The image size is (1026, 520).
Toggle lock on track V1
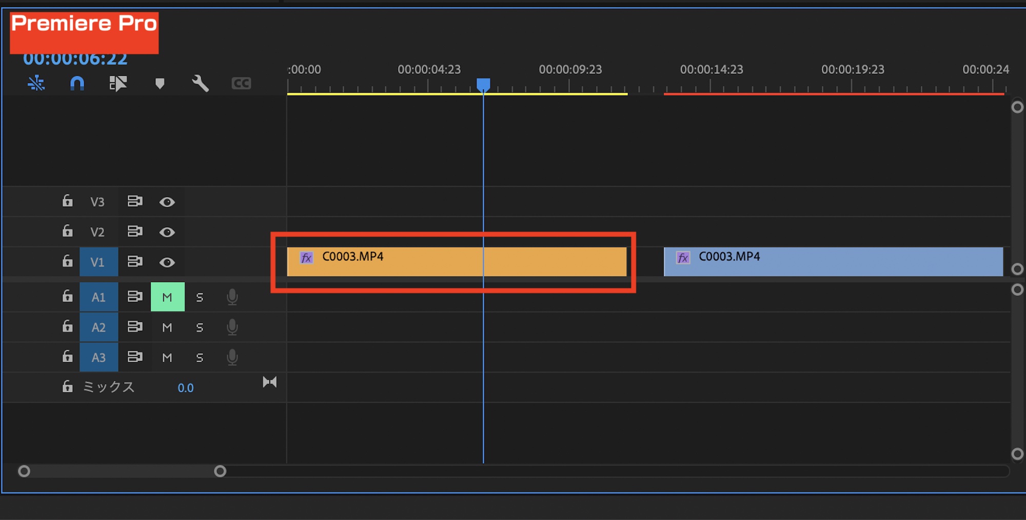[67, 261]
